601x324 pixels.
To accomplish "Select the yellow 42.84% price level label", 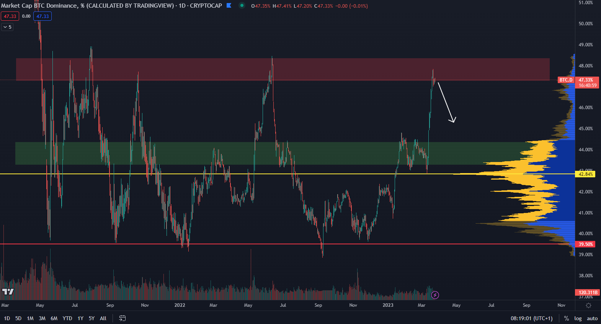I will point(586,174).
